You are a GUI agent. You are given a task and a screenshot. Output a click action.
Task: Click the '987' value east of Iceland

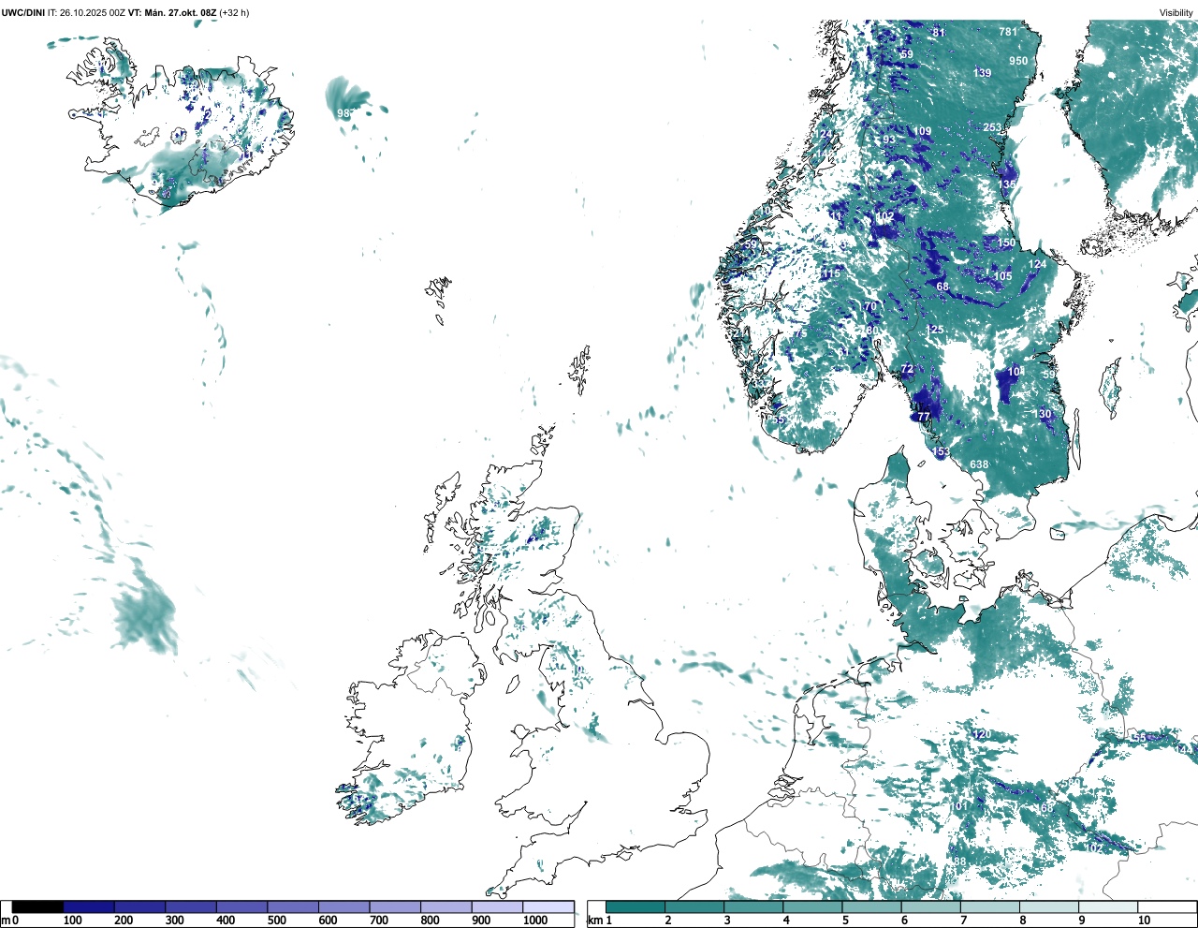345,113
